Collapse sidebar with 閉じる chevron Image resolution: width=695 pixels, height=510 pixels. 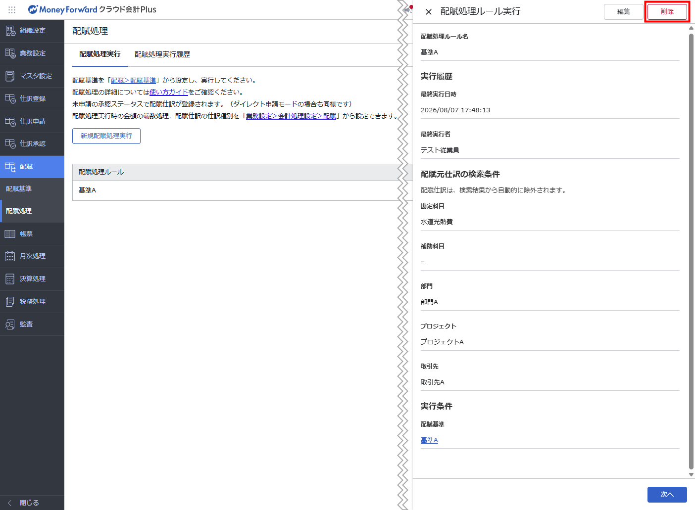pos(10,503)
